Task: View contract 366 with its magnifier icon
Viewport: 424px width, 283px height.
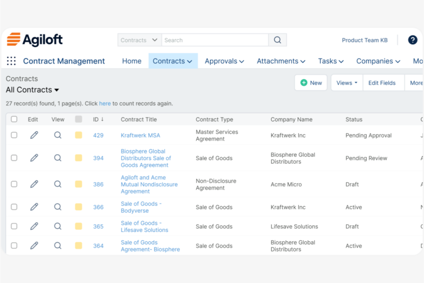Action: pyautogui.click(x=58, y=207)
